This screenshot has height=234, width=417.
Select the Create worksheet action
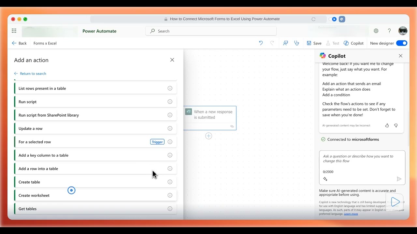pyautogui.click(x=95, y=195)
